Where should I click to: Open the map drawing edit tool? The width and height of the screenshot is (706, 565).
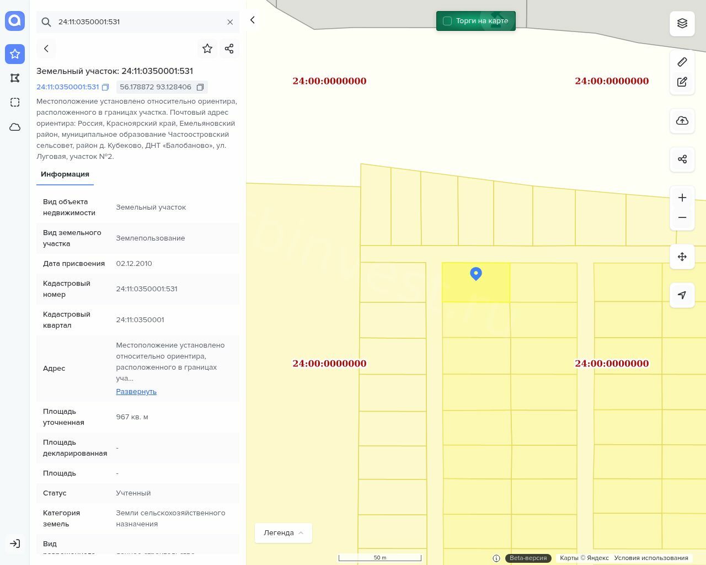coord(682,82)
